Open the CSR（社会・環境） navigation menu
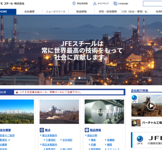This screenshot has width=162, height=150. click(x=134, y=12)
